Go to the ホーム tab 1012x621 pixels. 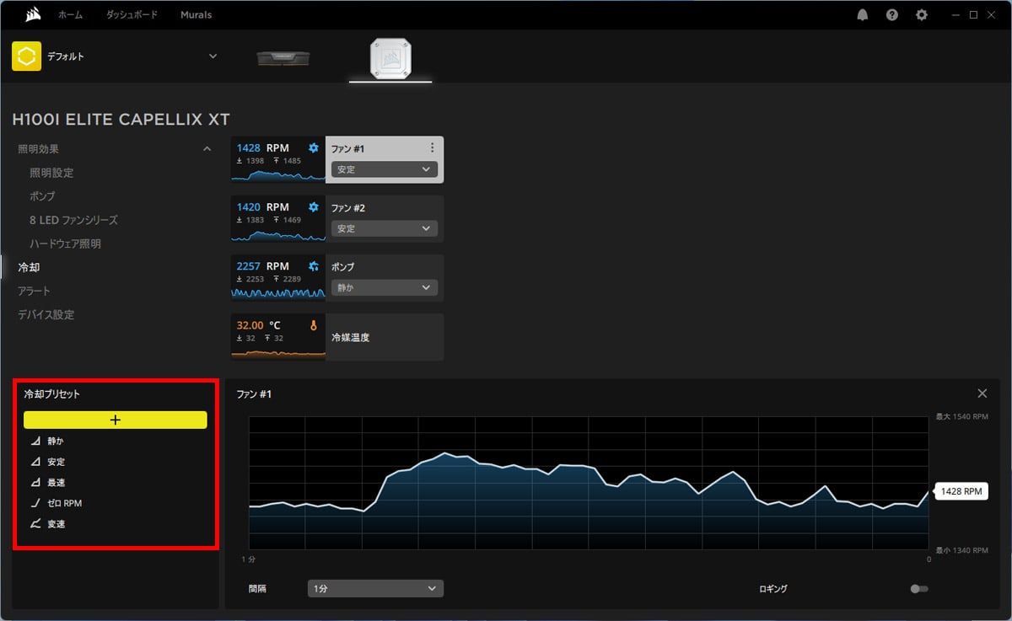pyautogui.click(x=71, y=15)
